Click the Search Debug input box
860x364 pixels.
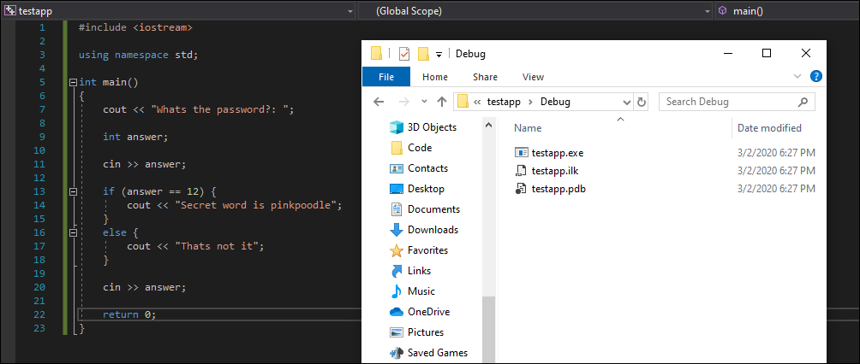pyautogui.click(x=738, y=102)
